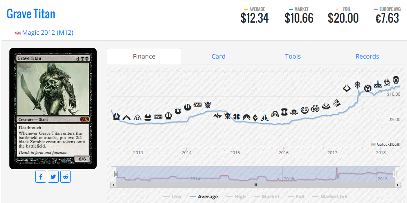Click the M12 set symbol beside the set link
This screenshot has width=407, height=203.
(x=18, y=33)
